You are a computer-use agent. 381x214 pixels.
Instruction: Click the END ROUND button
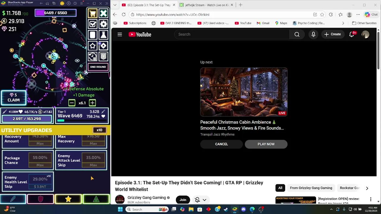click(x=98, y=67)
